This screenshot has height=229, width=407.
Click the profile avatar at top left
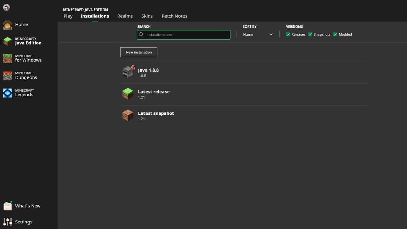click(6, 7)
